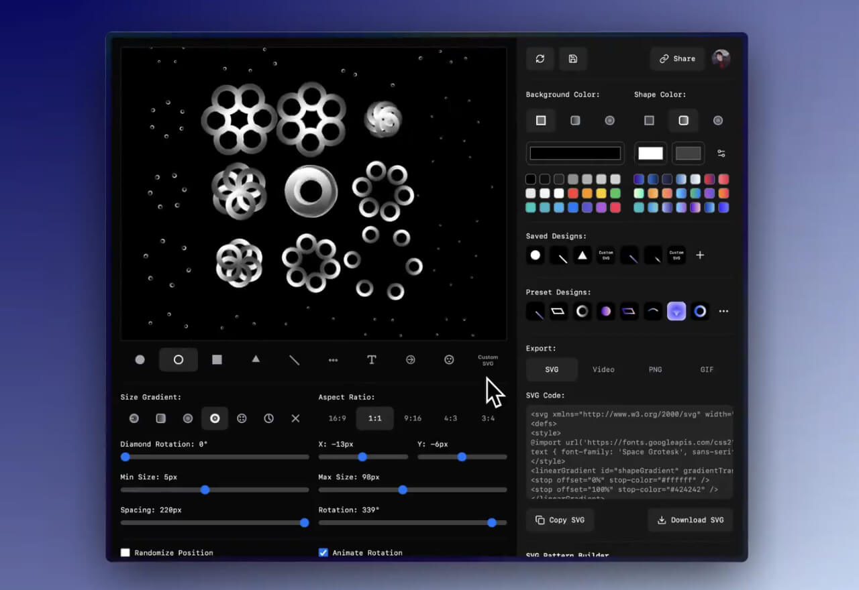This screenshot has height=590, width=859.
Task: Expand more preset designs with ellipsis
Action: (x=723, y=311)
